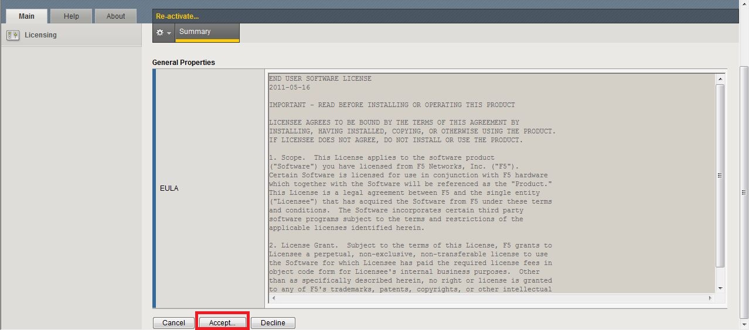Click the Accept button
This screenshot has width=749, height=330.
click(222, 323)
